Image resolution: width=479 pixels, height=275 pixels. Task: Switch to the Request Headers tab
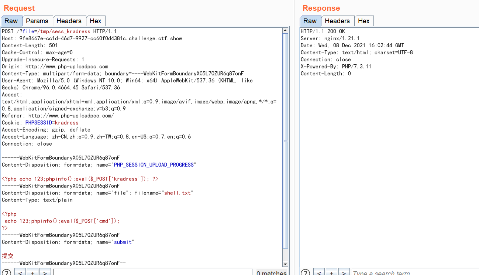coord(69,21)
